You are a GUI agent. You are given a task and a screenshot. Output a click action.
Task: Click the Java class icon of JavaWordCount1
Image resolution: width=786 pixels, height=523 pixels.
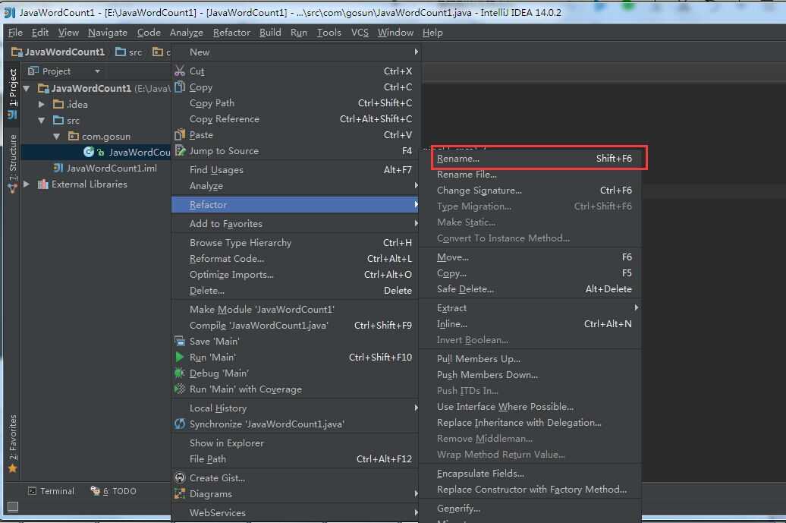coord(89,151)
